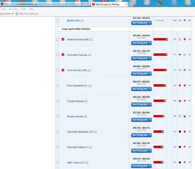Click the Large sport-utility vehicles section heading
The image size is (195, 169).
(x=76, y=29)
